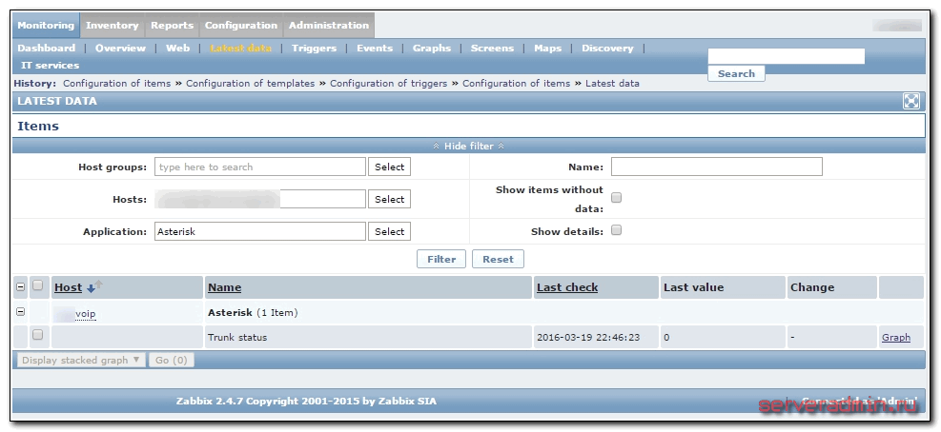Click the fullscreen icon in Latest Data header
941x432 pixels.
point(911,101)
